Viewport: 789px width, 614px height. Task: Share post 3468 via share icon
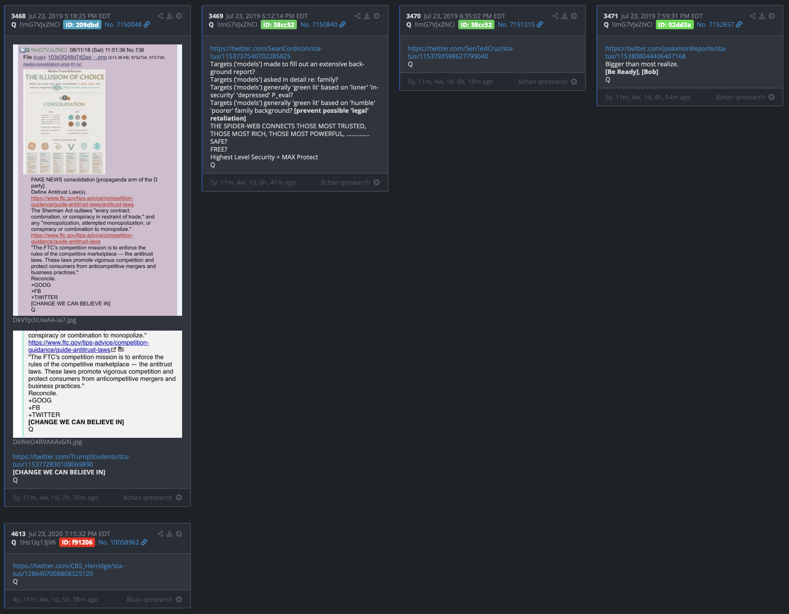click(x=160, y=16)
